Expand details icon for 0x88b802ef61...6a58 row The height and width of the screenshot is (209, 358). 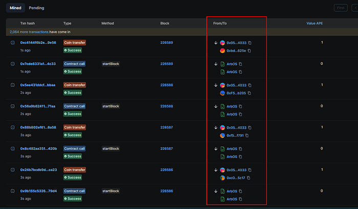tap(13, 127)
